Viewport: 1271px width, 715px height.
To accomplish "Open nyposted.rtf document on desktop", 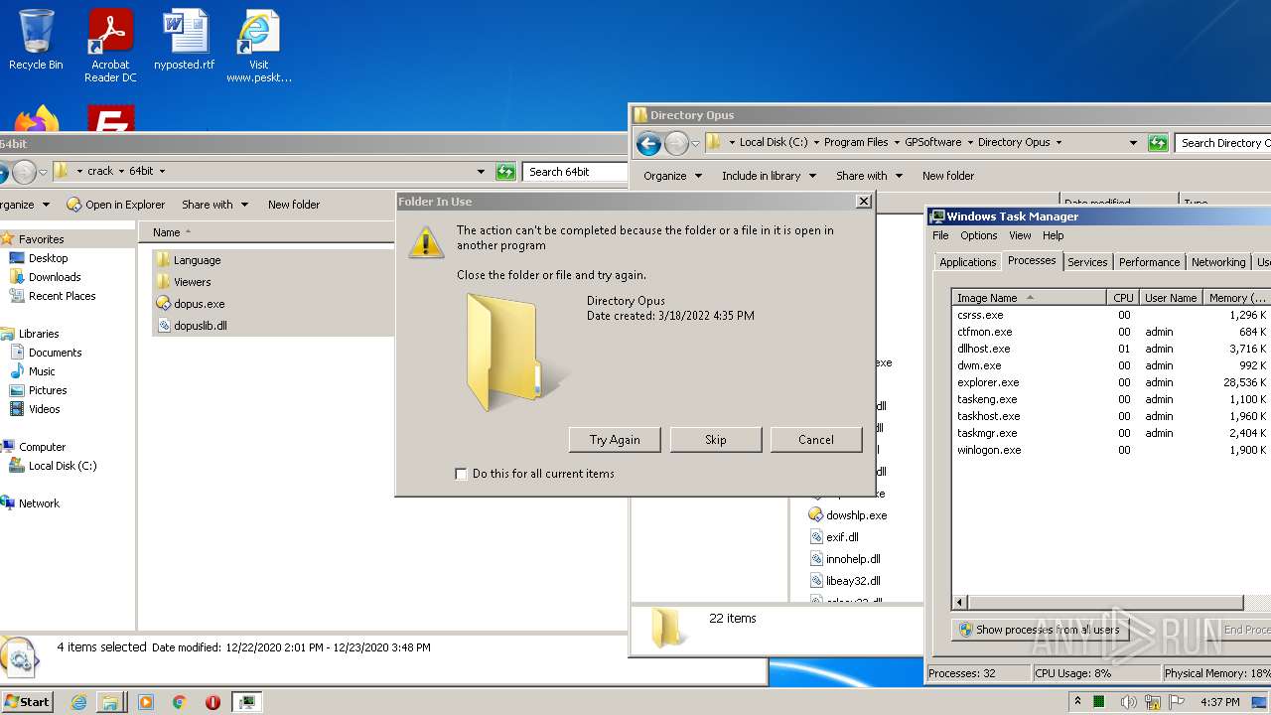I will coord(184,40).
